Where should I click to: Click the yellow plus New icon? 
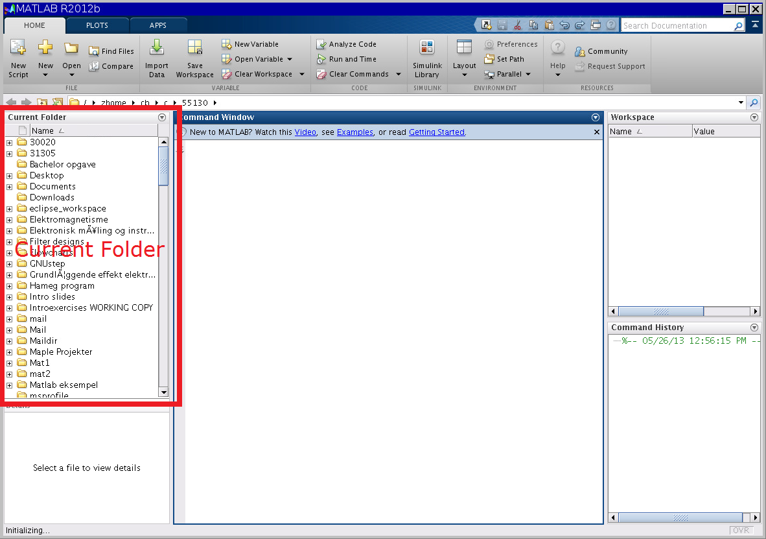point(45,47)
